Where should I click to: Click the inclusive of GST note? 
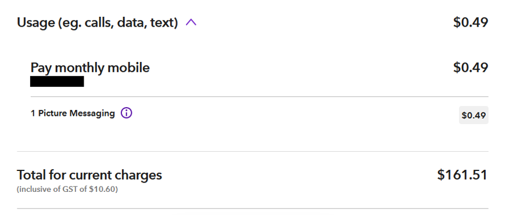point(67,189)
